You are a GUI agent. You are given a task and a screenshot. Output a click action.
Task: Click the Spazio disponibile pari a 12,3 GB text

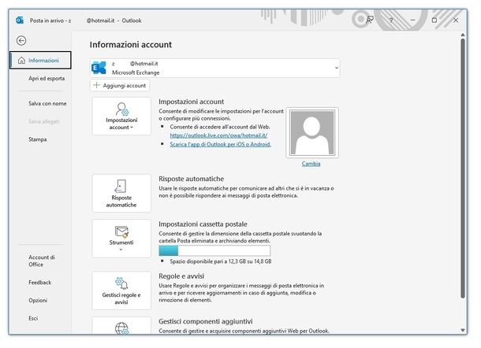pos(221,261)
